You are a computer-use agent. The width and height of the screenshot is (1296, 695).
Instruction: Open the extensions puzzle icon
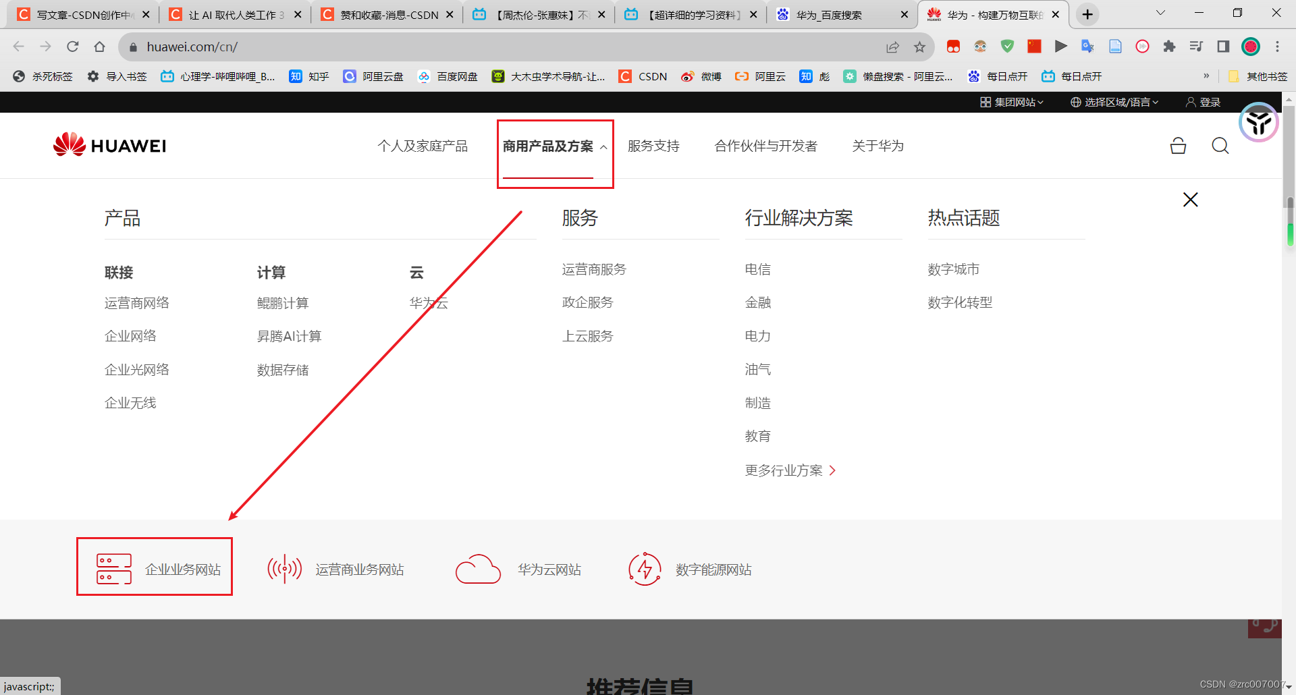[x=1169, y=47]
